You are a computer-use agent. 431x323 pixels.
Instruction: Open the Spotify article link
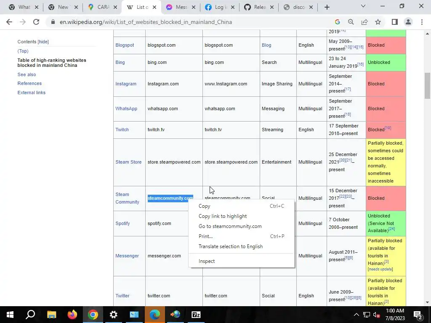tap(122, 223)
